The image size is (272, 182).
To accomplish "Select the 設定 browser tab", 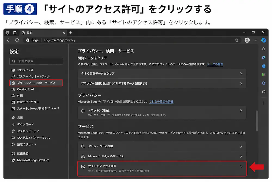I will click(43, 33).
